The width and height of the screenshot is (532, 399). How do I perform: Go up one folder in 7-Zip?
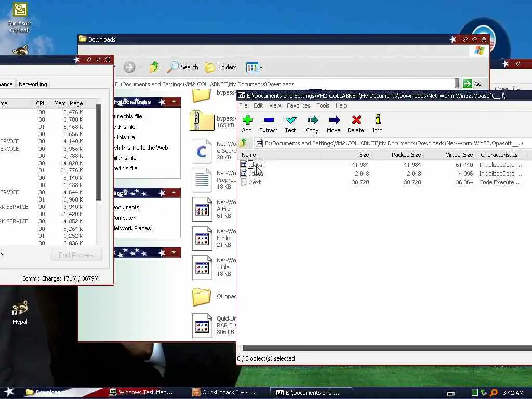243,143
